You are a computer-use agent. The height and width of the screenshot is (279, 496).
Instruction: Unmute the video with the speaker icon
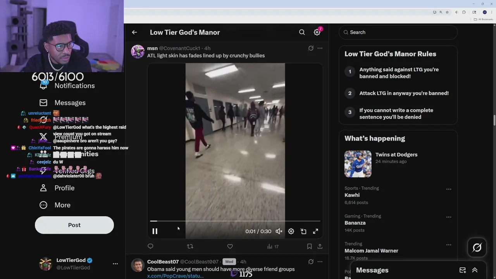279,231
